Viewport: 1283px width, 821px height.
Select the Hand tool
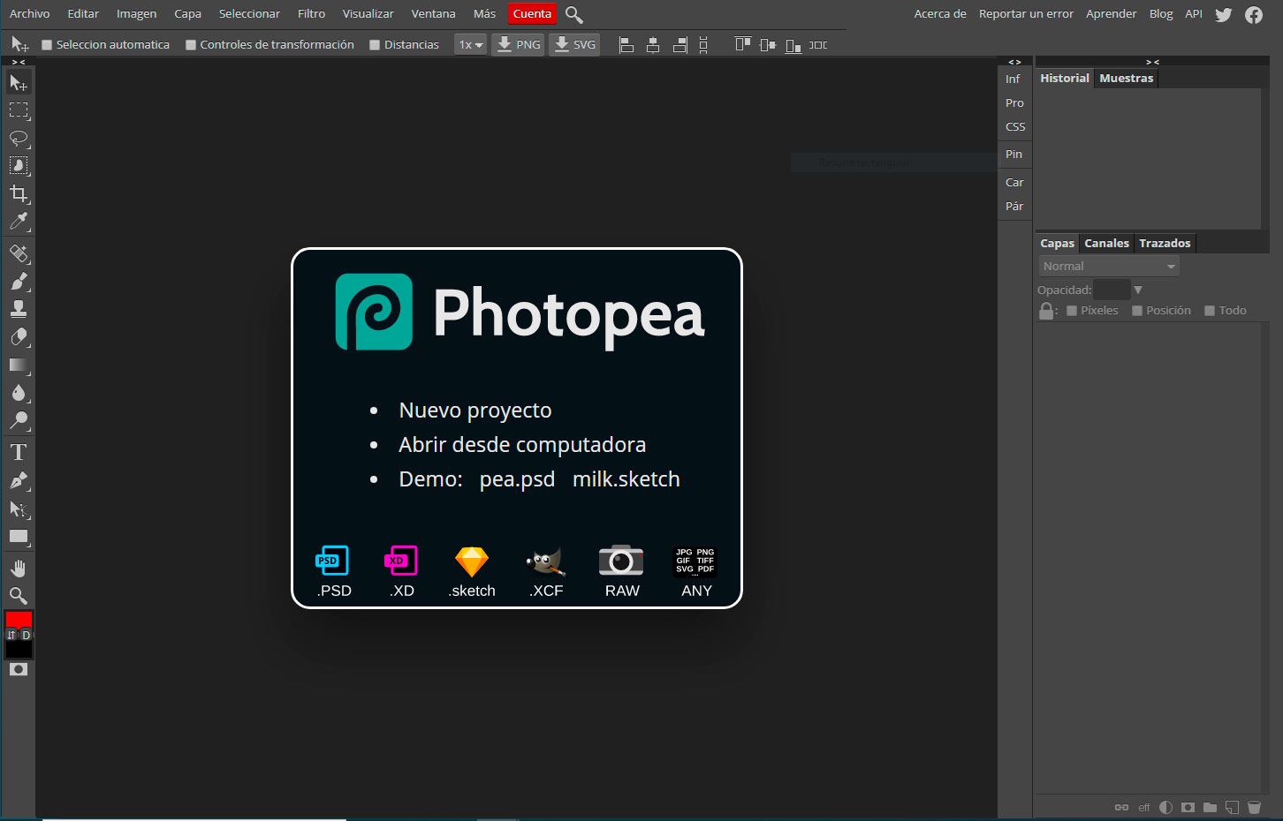click(x=19, y=568)
